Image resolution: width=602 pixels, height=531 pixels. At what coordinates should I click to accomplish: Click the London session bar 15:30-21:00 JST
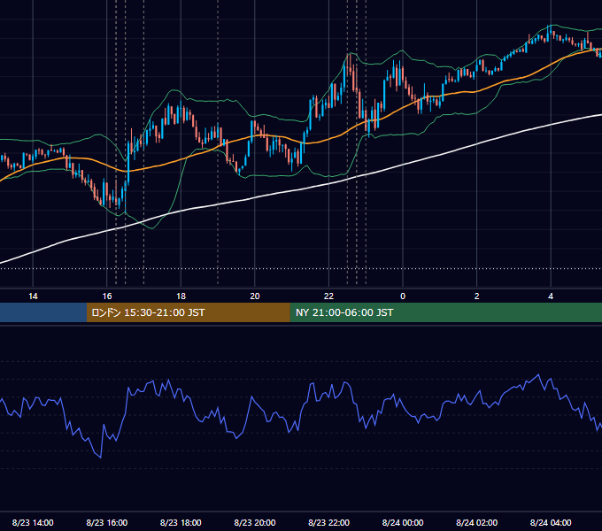pyautogui.click(x=188, y=312)
